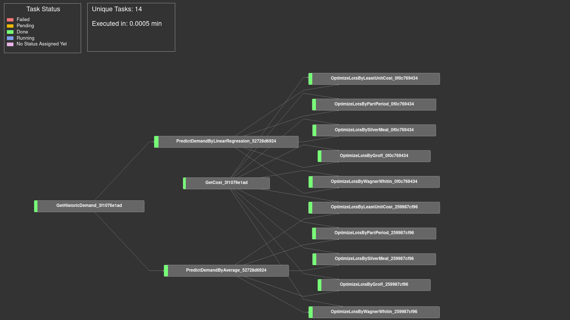This screenshot has width=570, height=320.
Task: Click the red Failed status color swatch
Action: pyautogui.click(x=10, y=20)
